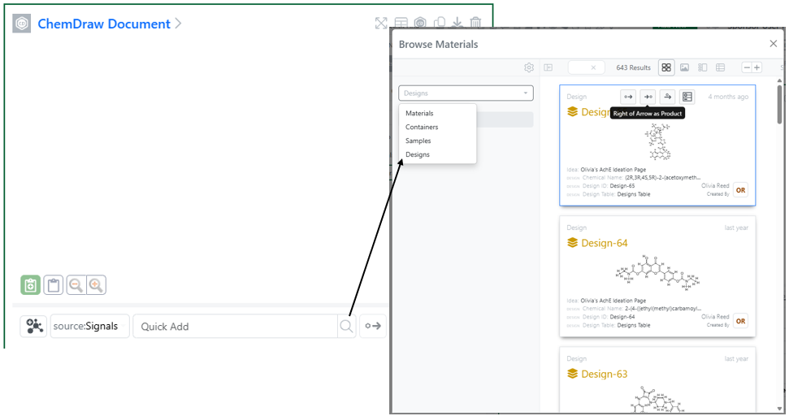Click the '643 Results' count text

click(x=633, y=67)
